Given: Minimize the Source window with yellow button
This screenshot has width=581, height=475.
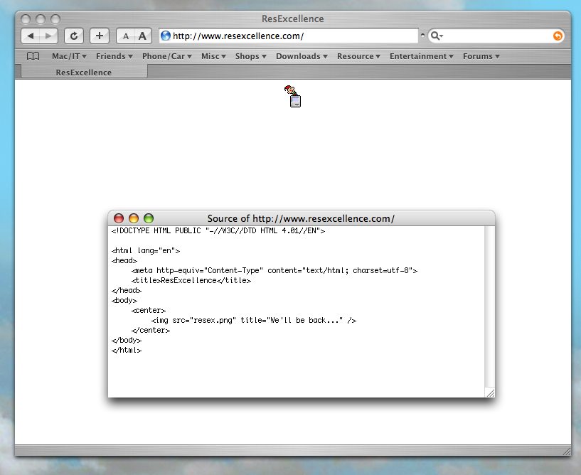Looking at the screenshot, I should [134, 218].
